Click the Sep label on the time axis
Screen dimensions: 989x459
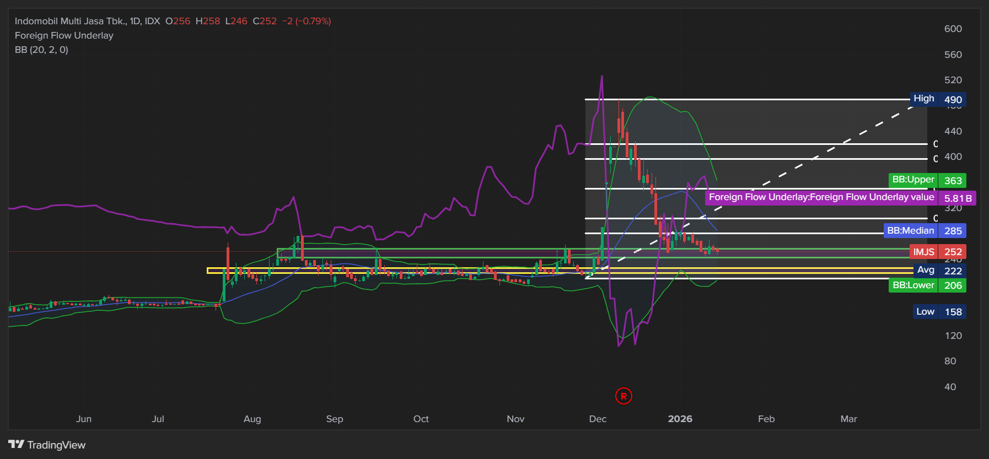pos(335,419)
